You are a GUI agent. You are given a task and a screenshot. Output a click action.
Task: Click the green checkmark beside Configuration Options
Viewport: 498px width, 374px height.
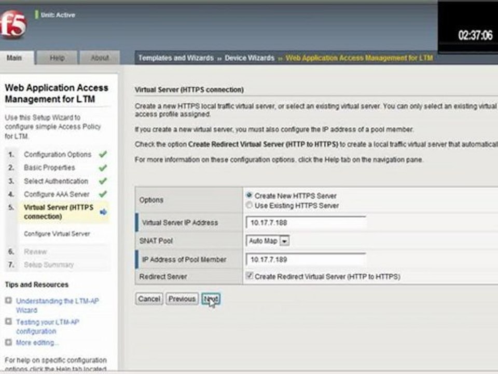103,155
